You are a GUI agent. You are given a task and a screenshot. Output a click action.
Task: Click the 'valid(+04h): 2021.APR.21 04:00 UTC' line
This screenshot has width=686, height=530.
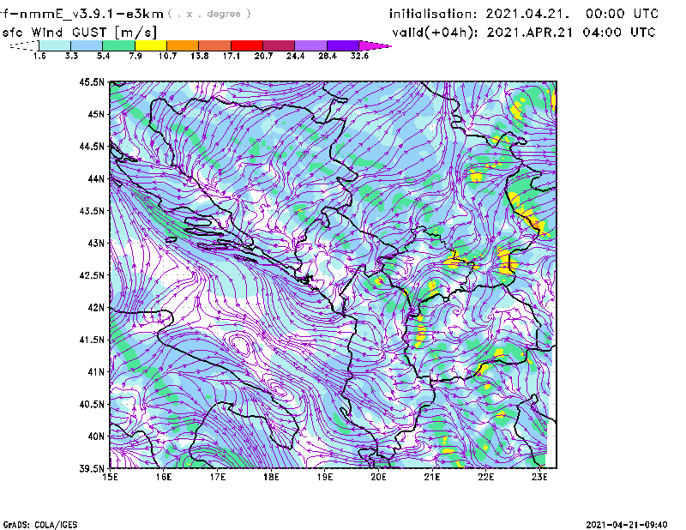tap(524, 33)
